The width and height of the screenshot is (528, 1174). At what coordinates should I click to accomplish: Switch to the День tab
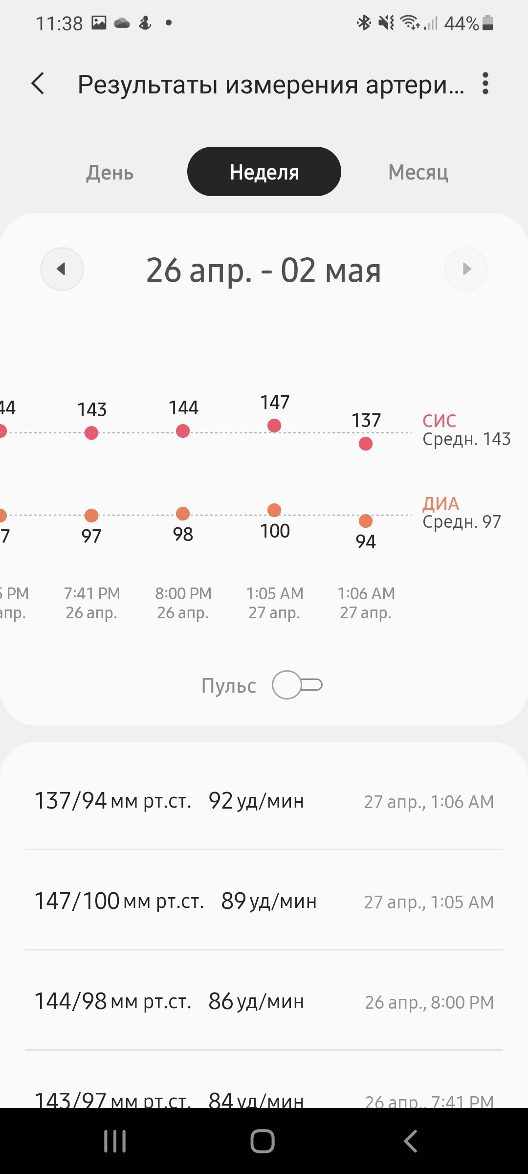tap(110, 172)
